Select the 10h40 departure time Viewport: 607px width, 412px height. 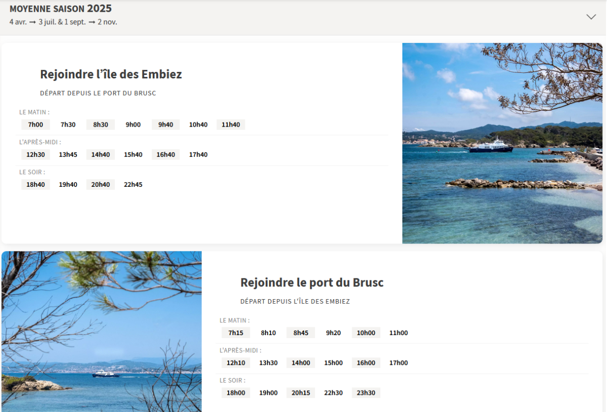[198, 125]
